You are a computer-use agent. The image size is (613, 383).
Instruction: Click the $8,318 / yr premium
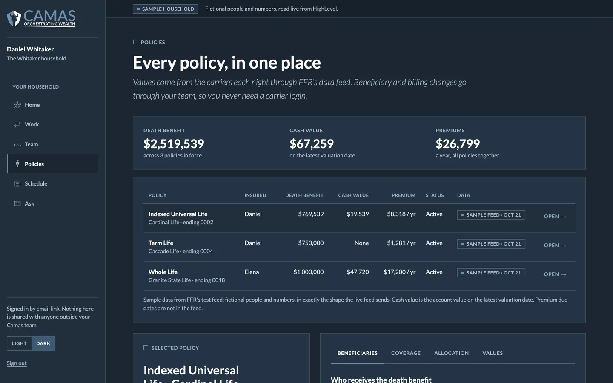click(401, 214)
